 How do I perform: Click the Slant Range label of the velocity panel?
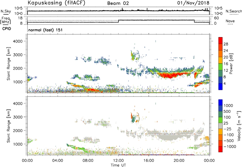coord(8,126)
